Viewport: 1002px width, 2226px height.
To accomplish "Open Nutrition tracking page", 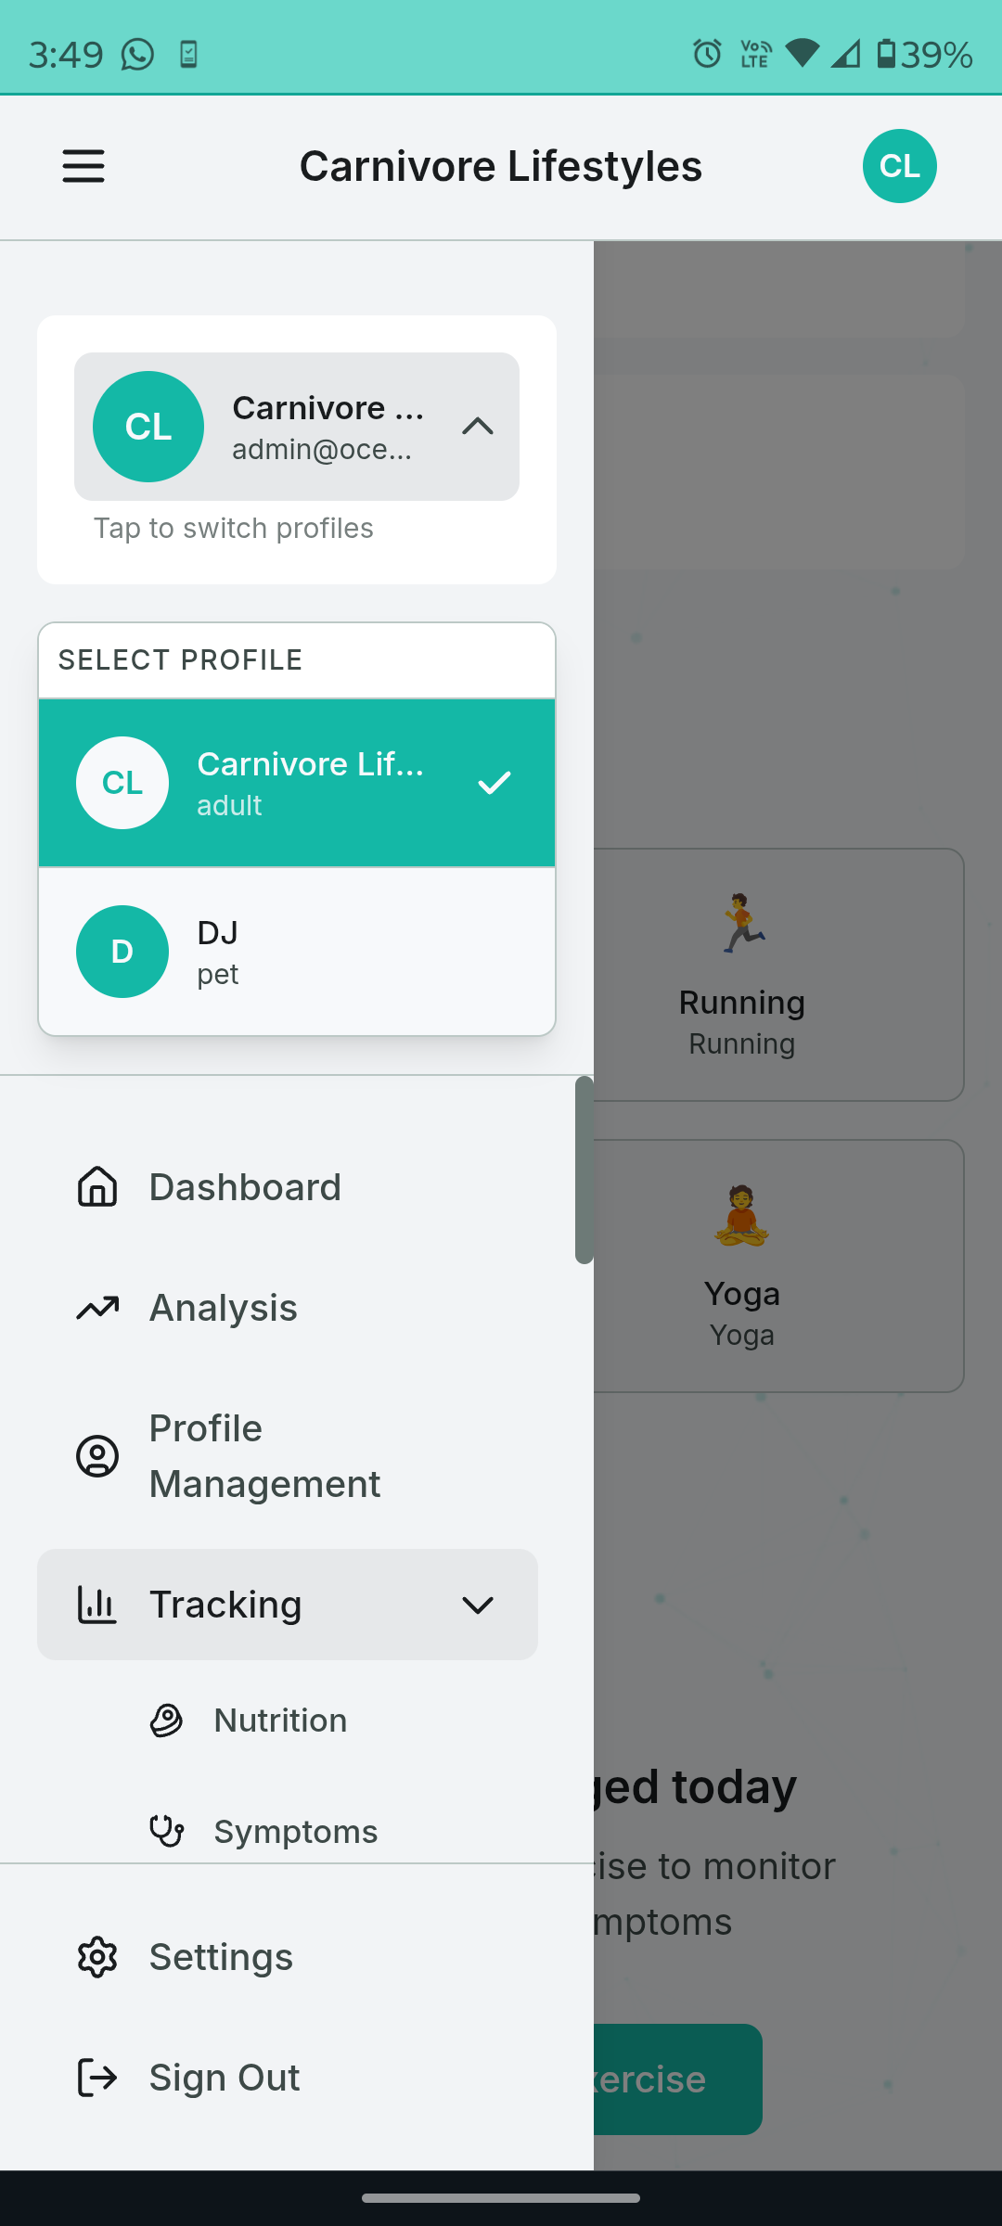I will tap(280, 1721).
